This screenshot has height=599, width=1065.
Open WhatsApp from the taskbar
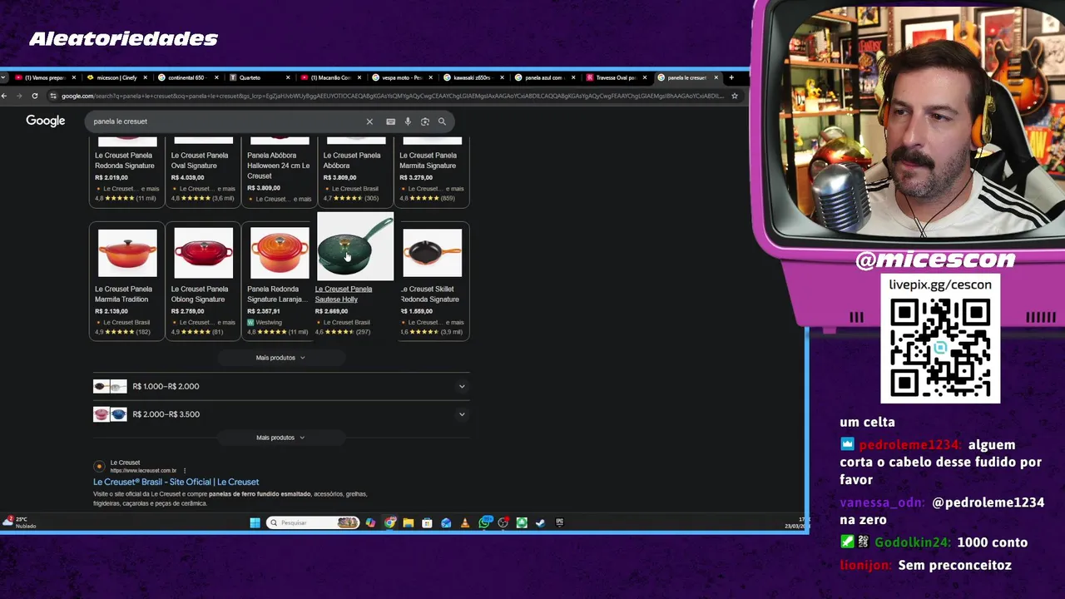click(x=485, y=522)
